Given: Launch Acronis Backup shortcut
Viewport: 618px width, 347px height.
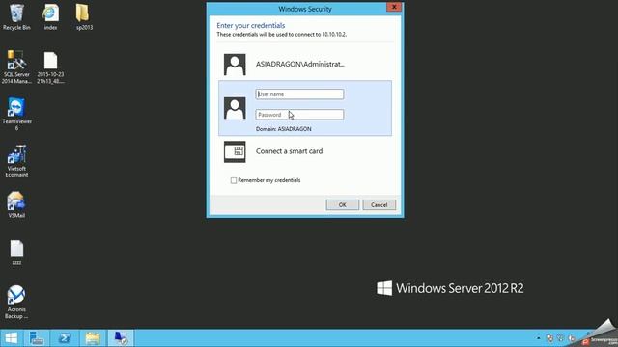Looking at the screenshot, I should [x=16, y=302].
